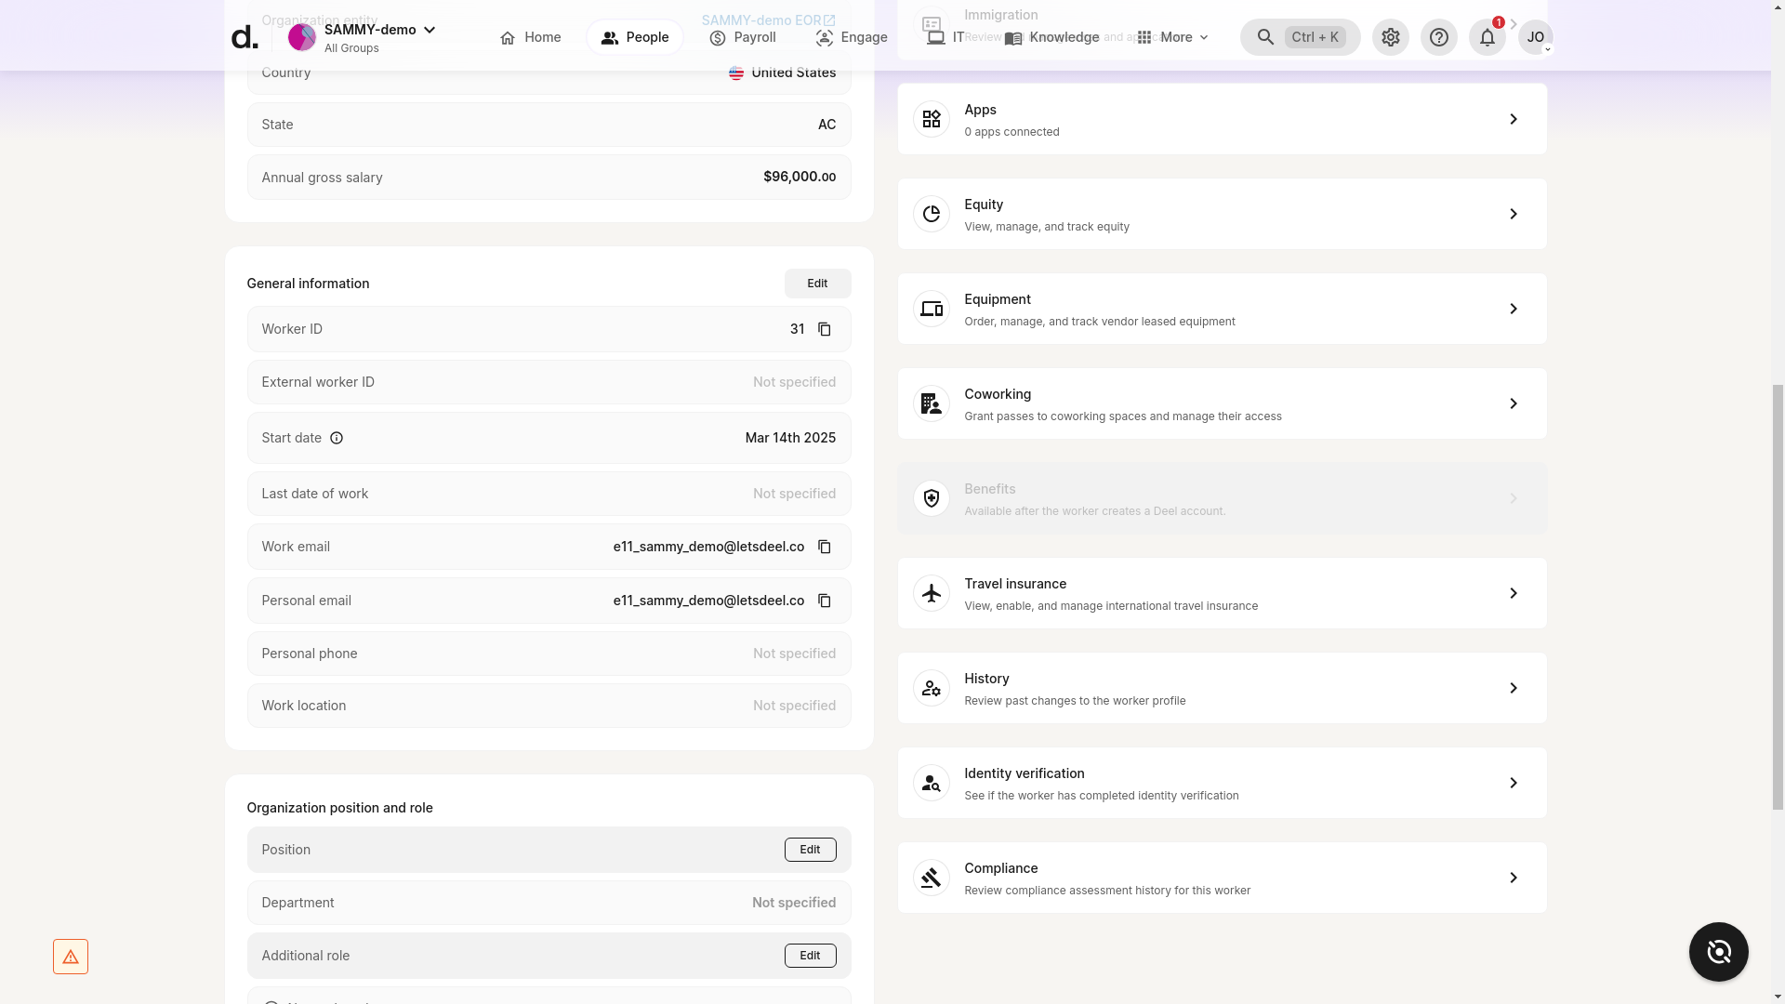Viewport: 1785px width, 1004px height.
Task: Click the info icon beside Start date
Action: coord(337,437)
